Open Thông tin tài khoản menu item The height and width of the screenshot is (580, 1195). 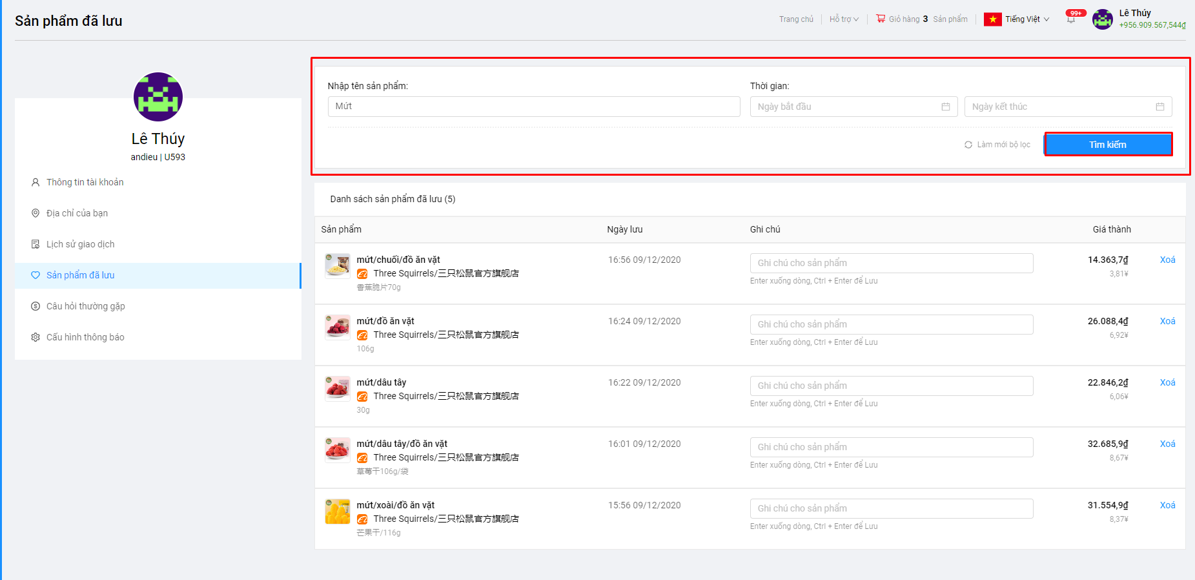click(85, 182)
